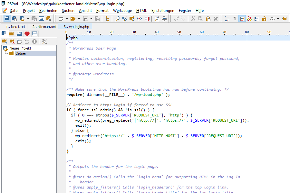Click the C++ highlighter selection icon
This screenshot has height=193, width=290.
click(249, 19)
